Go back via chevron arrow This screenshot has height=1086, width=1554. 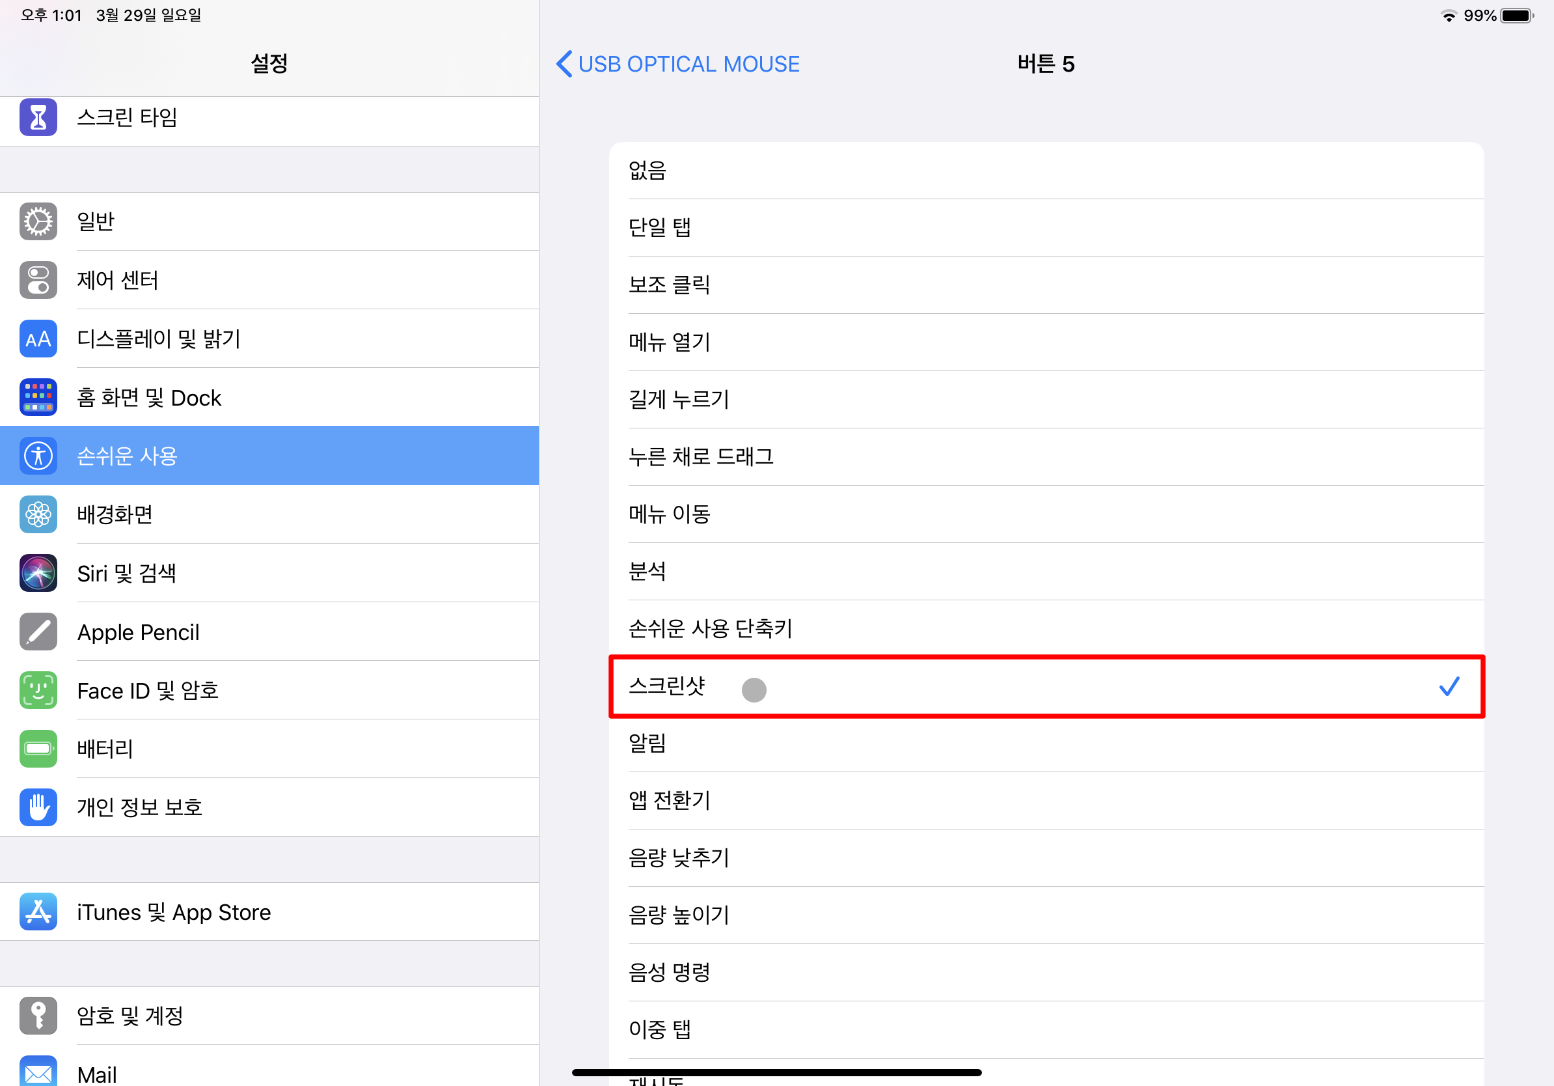pos(564,64)
